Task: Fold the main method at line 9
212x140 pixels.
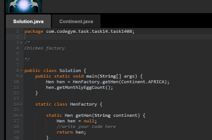Action: coord(21,76)
